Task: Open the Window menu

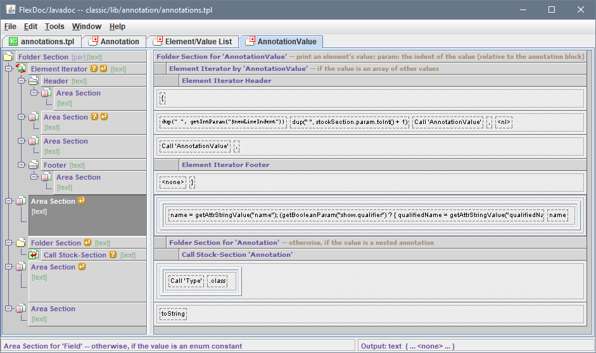Action: click(x=86, y=27)
